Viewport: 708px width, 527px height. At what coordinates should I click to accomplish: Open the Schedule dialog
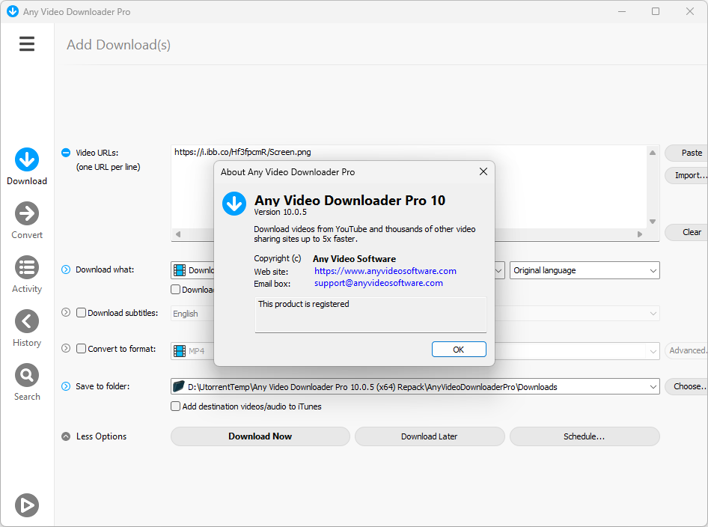pyautogui.click(x=585, y=436)
